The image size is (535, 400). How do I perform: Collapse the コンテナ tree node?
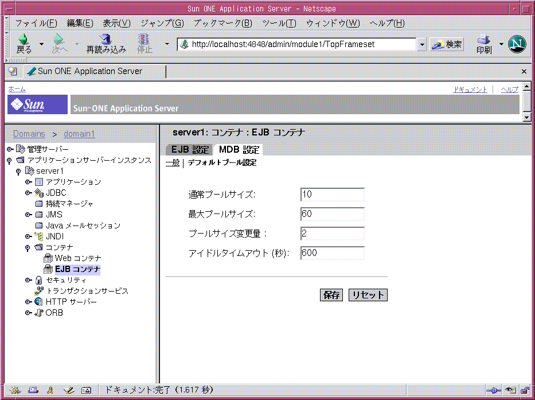pyautogui.click(x=28, y=248)
